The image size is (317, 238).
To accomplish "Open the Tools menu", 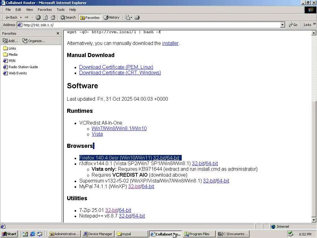I will pyautogui.click(x=60, y=10).
